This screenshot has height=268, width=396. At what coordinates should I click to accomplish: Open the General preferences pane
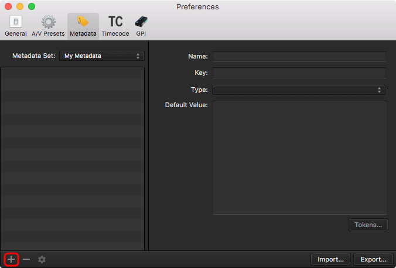tap(16, 26)
